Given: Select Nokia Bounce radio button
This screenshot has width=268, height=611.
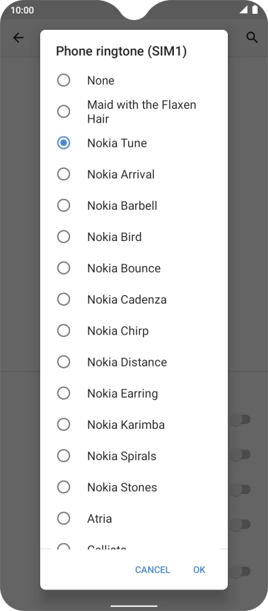Looking at the screenshot, I should click(64, 268).
